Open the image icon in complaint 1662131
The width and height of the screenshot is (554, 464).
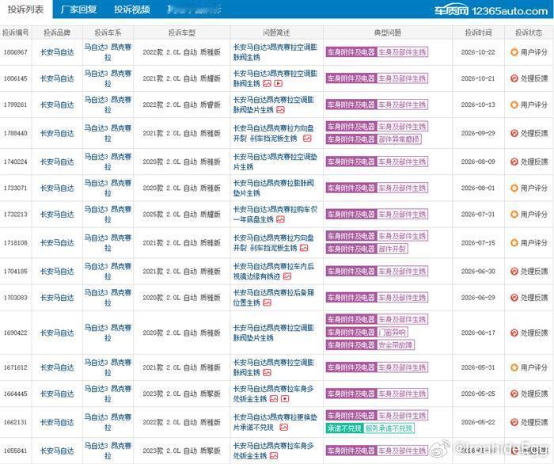click(283, 428)
